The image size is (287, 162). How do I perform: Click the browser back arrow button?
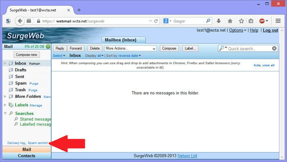coord(20,21)
